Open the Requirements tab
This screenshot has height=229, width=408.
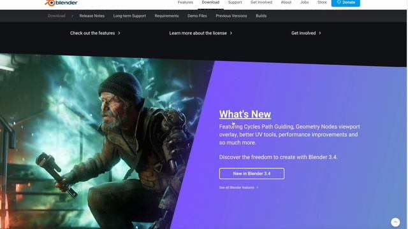pos(166,16)
